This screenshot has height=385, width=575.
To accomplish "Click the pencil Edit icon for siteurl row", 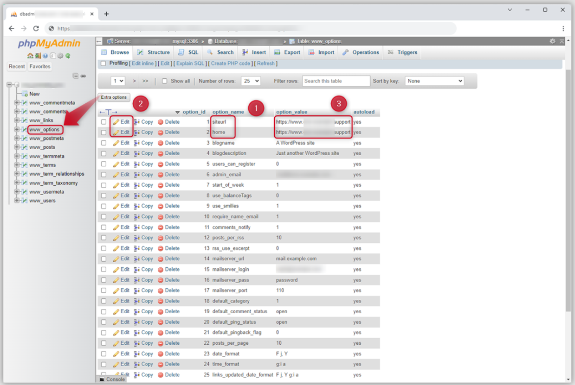I will pos(116,122).
